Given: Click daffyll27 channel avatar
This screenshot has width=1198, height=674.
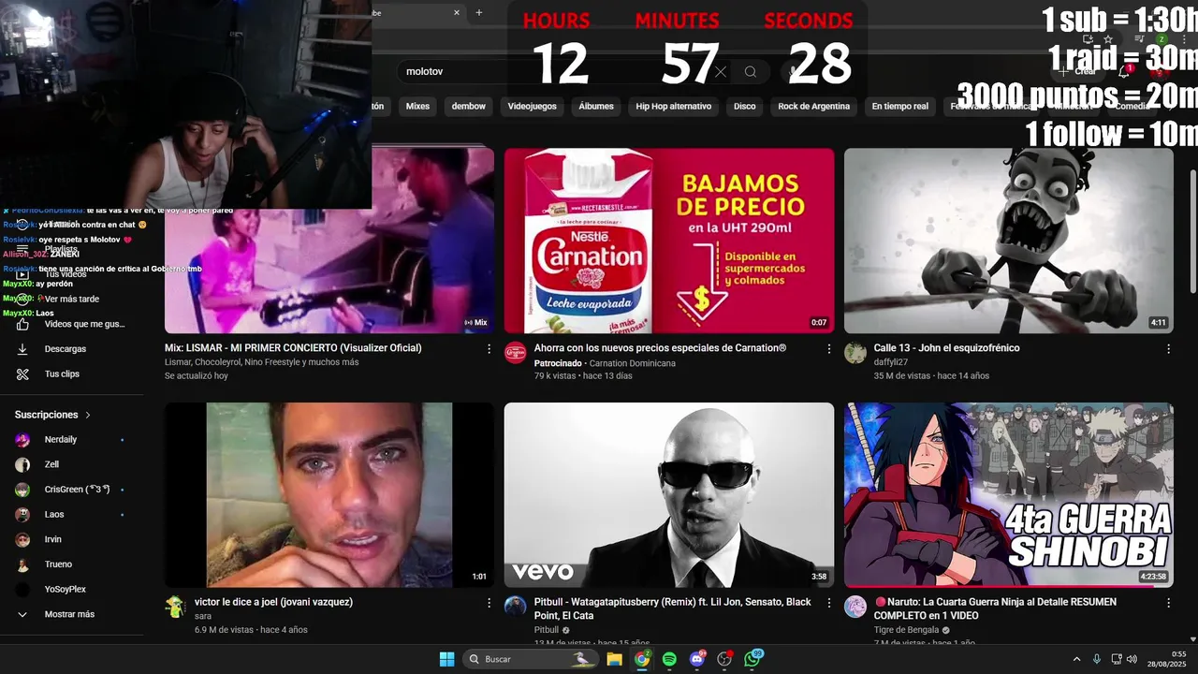Looking at the screenshot, I should (x=855, y=353).
